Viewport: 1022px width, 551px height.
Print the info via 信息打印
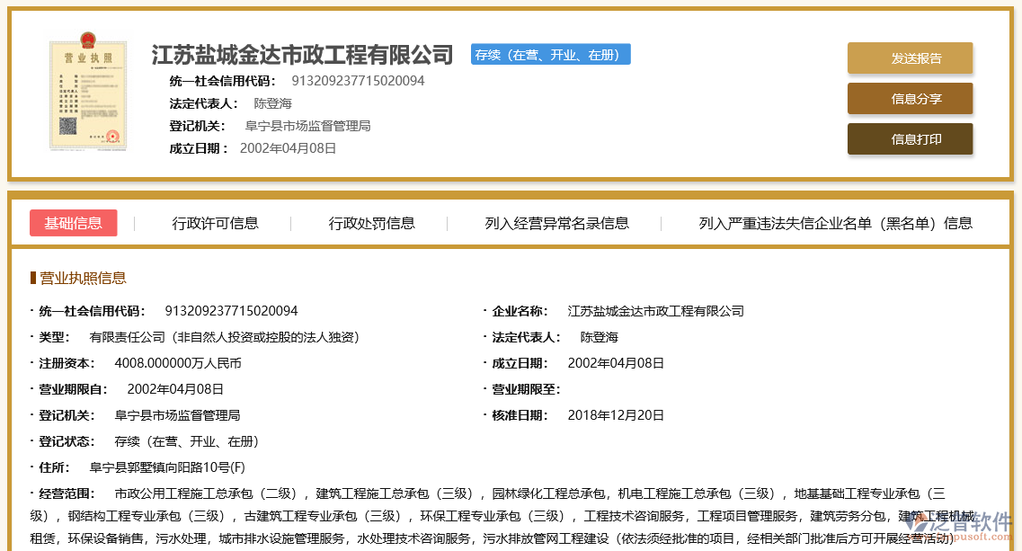tap(910, 139)
